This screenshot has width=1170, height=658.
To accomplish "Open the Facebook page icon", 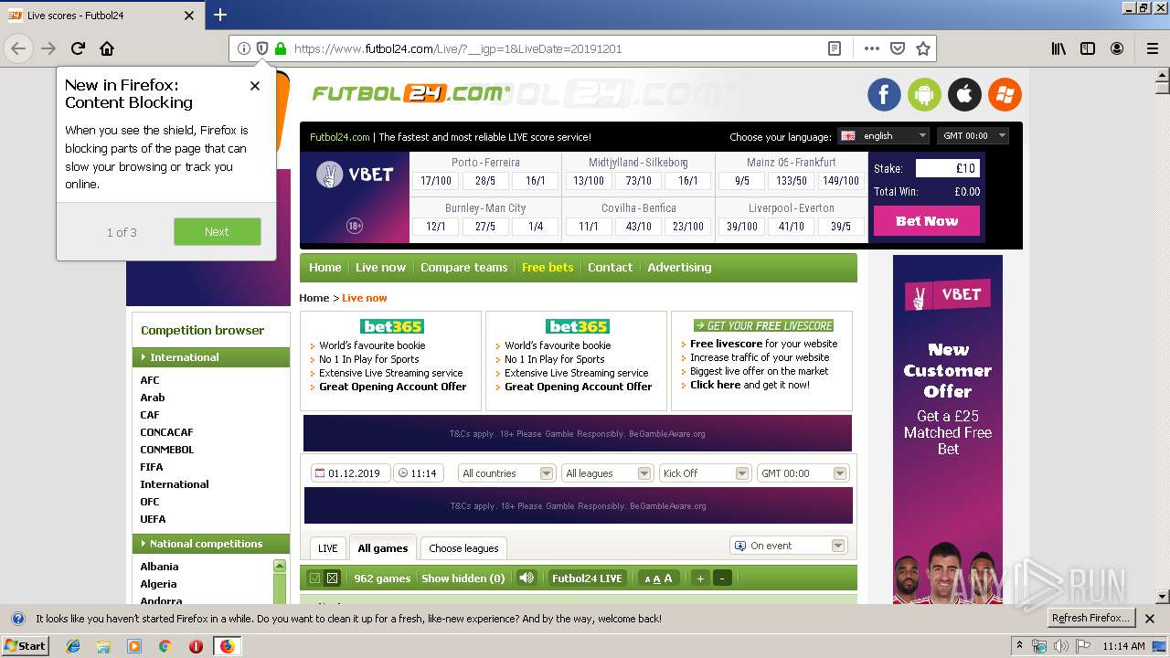I will [884, 94].
